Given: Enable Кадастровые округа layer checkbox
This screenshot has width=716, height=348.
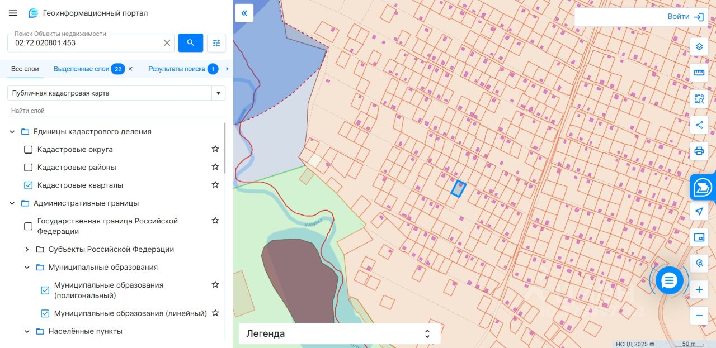Looking at the screenshot, I should [x=29, y=150].
